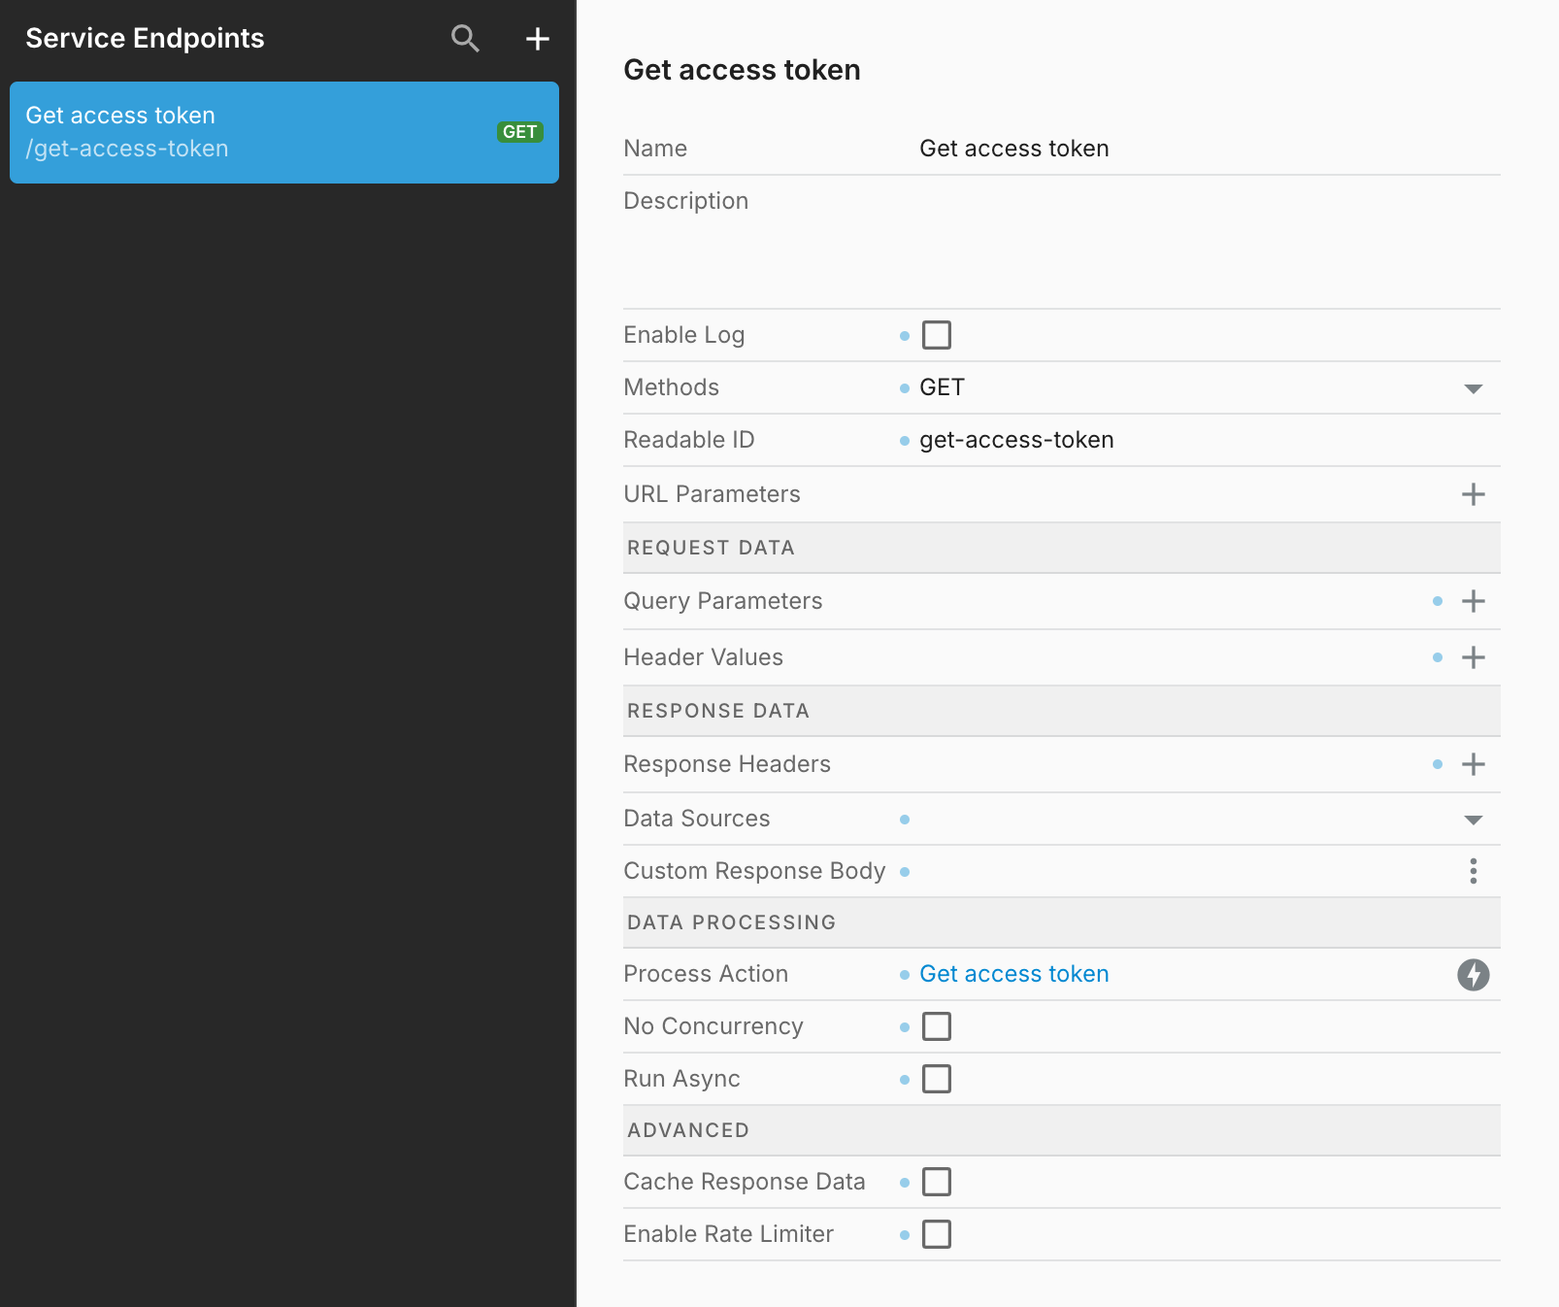The height and width of the screenshot is (1307, 1559).
Task: Open the Data Sources dropdown
Action: 1473,820
